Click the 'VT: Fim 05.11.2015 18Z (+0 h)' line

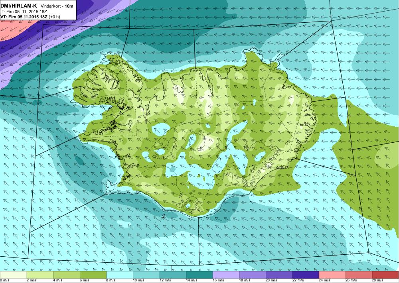pos(30,16)
